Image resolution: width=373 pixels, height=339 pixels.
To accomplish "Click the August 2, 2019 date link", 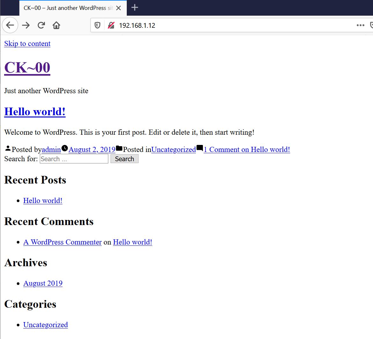I will click(x=92, y=149).
